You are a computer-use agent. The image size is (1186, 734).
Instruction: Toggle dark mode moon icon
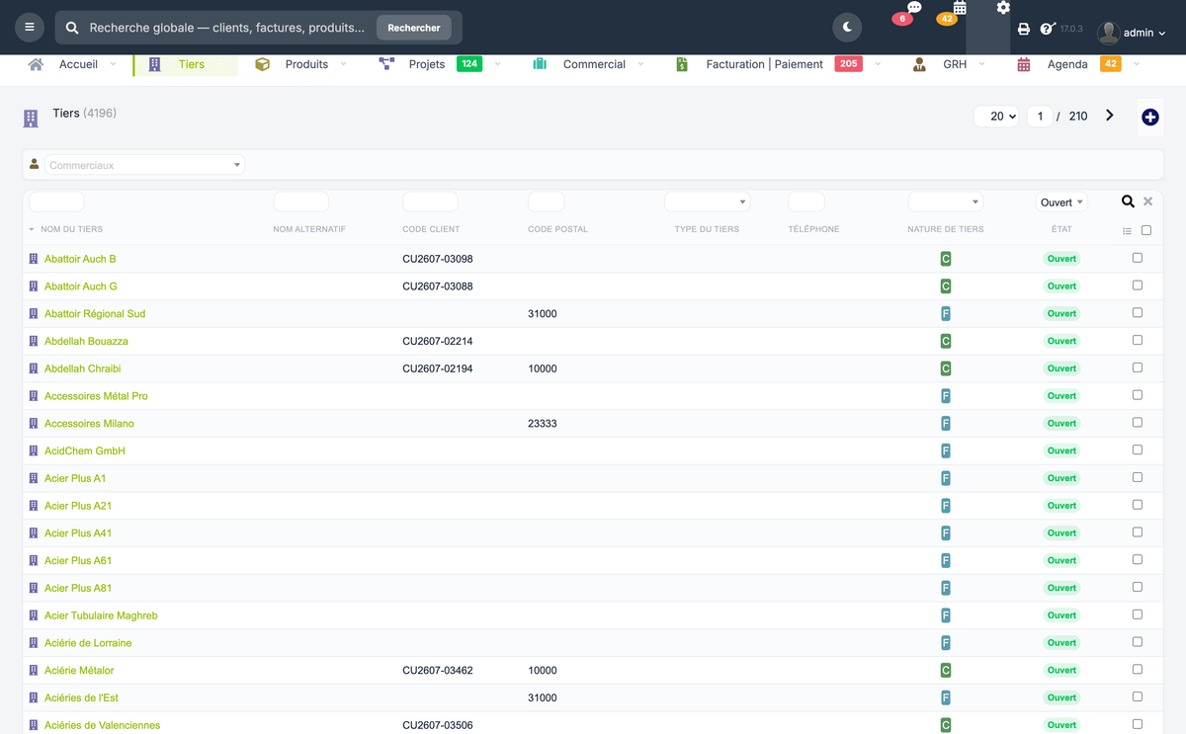[x=847, y=28]
